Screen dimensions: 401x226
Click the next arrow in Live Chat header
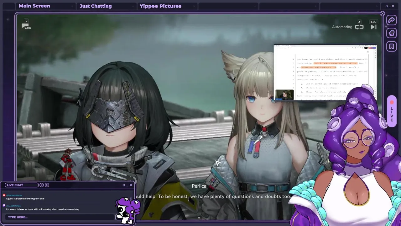(47, 185)
